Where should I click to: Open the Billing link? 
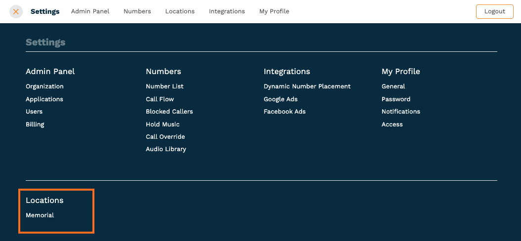35,124
